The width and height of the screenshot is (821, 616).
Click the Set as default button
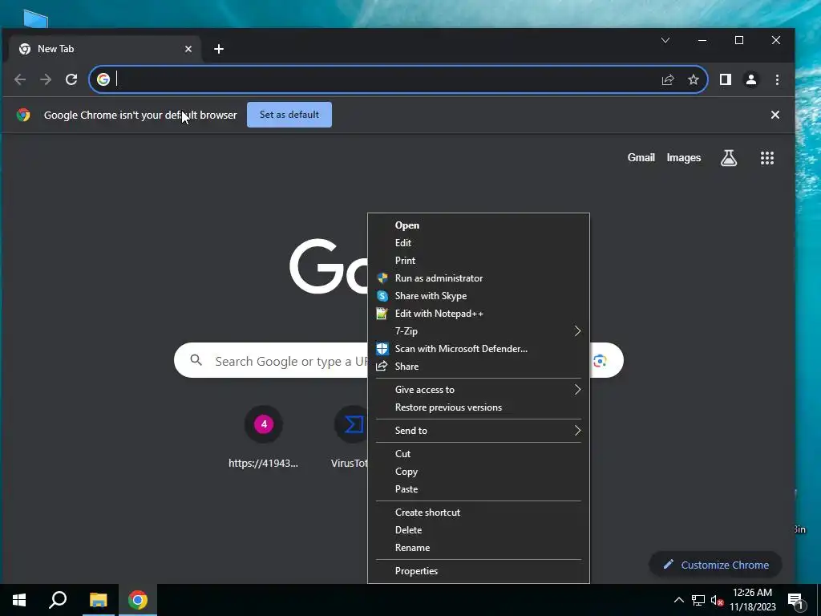(x=289, y=115)
